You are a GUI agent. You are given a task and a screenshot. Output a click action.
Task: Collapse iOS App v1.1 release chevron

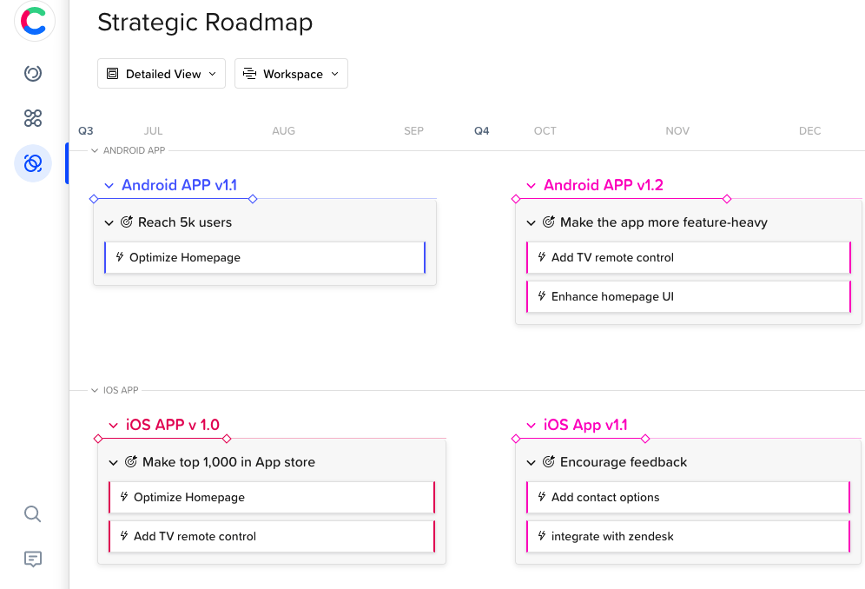532,425
